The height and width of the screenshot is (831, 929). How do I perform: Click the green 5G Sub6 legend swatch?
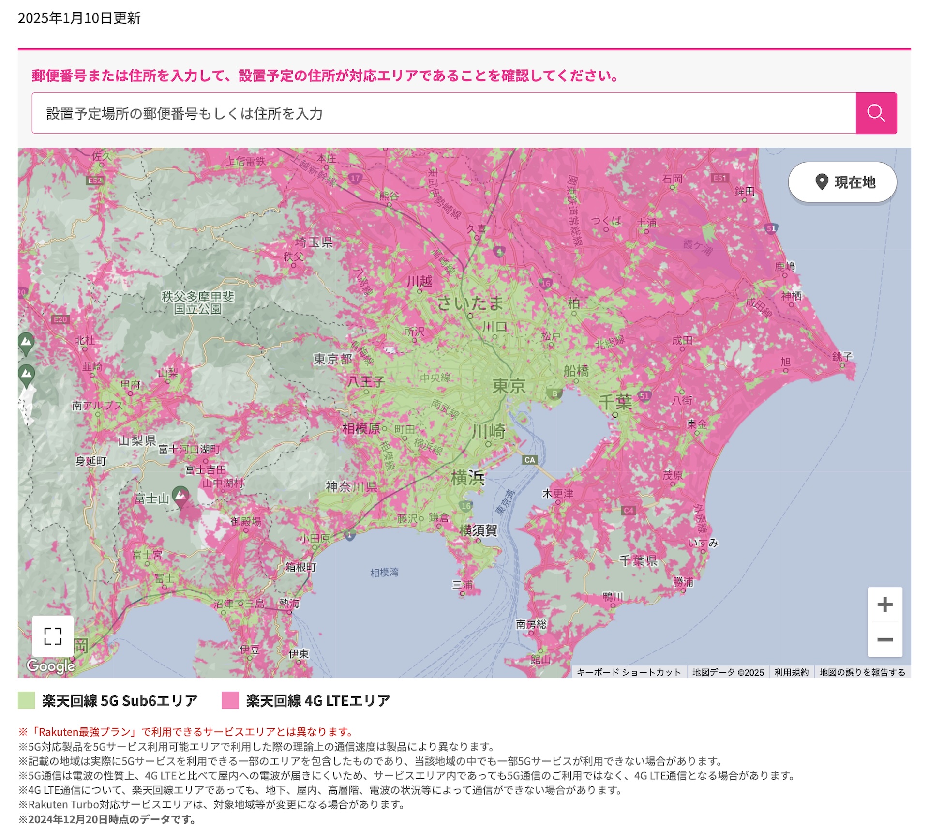27,700
